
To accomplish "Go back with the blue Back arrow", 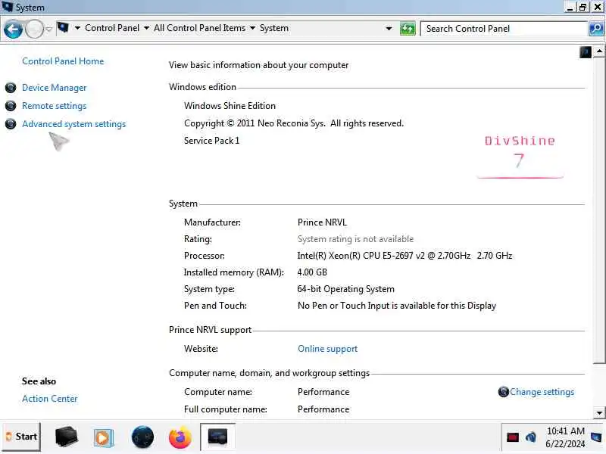I will click(x=13, y=29).
